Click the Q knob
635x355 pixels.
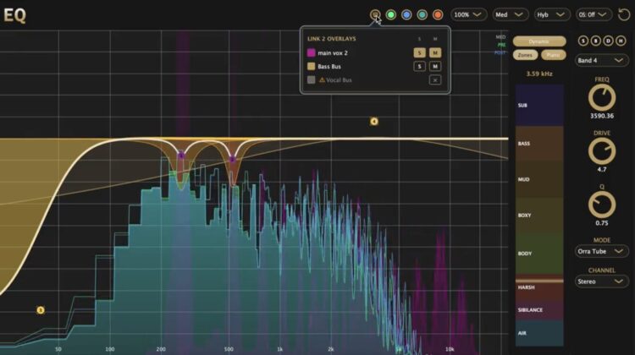coord(602,205)
